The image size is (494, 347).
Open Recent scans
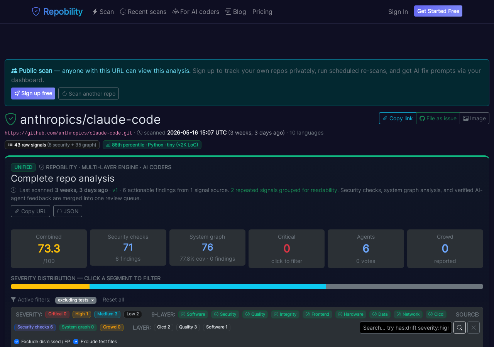[143, 12]
